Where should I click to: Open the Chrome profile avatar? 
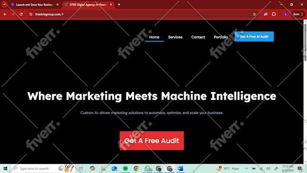point(286,14)
